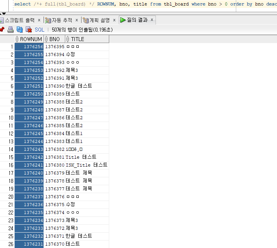This screenshot has width=277, height=248.
Task: Click the 자동 추적 tab icon
Action: (x=48, y=21)
